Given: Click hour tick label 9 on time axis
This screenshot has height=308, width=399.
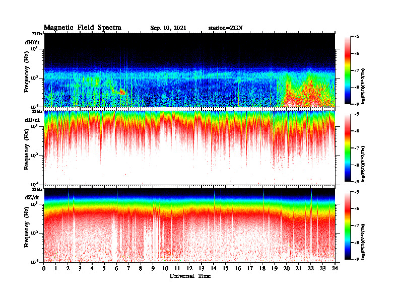Looking at the screenshot, I should 153,269.
